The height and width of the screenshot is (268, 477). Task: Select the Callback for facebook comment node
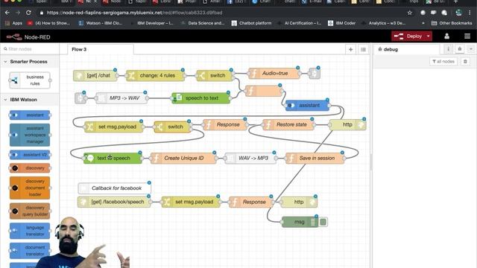coord(114,188)
